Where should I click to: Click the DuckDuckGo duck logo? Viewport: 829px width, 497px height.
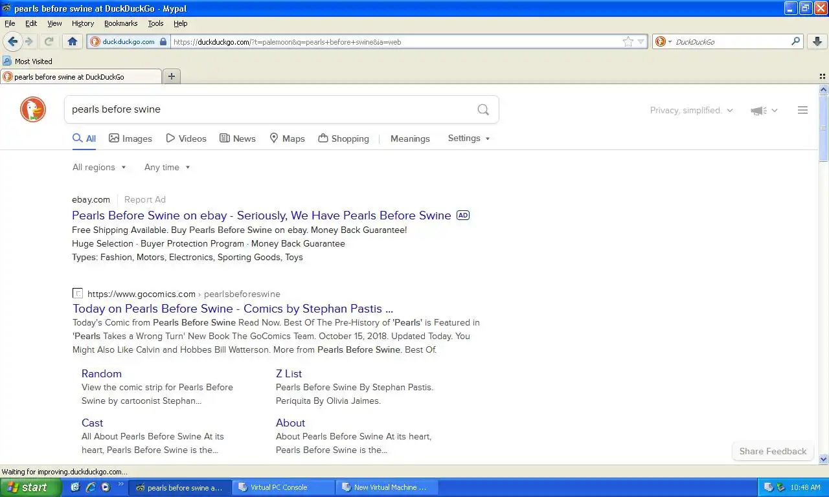33,109
